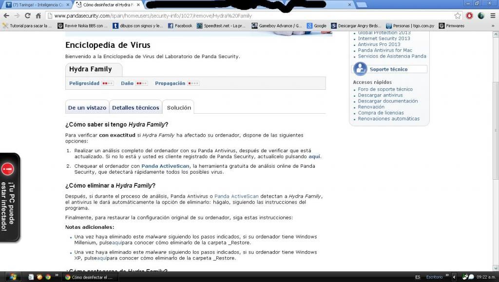The image size is (499, 282).
Task: Open the 'dibujos con signos y le...' bookmark
Action: (x=138, y=26)
